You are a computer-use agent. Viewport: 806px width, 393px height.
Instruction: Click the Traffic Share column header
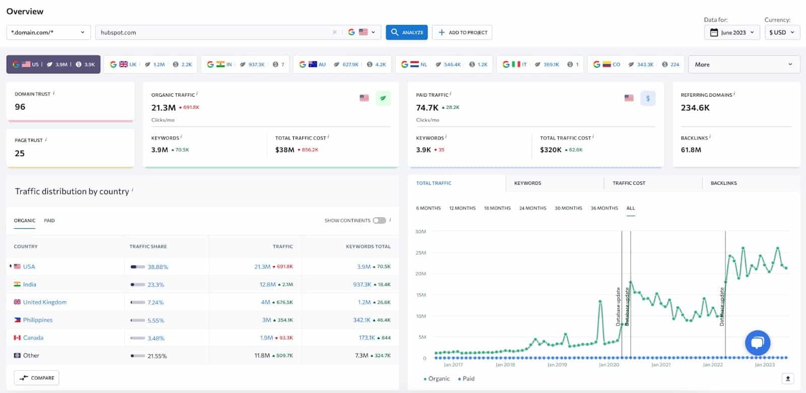pyautogui.click(x=148, y=246)
